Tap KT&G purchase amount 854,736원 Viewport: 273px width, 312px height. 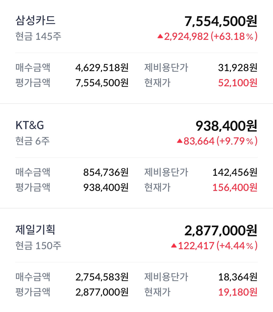coord(106,172)
